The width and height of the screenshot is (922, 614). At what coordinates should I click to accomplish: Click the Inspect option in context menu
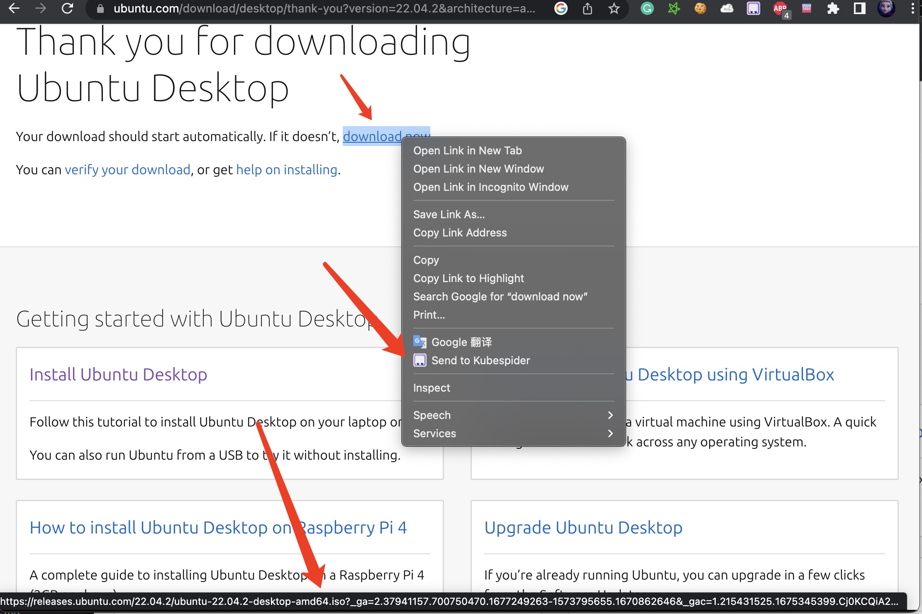coord(431,388)
